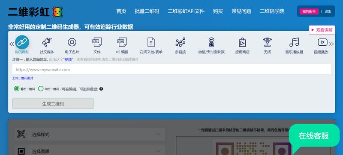Select the 你的网址 link icon

pyautogui.click(x=22, y=42)
